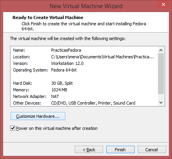Click the settings list scrollbar thumb
This screenshot has width=172, height=159.
161,73
